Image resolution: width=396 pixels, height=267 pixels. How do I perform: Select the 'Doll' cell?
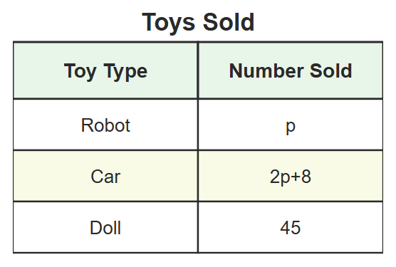coord(105,227)
